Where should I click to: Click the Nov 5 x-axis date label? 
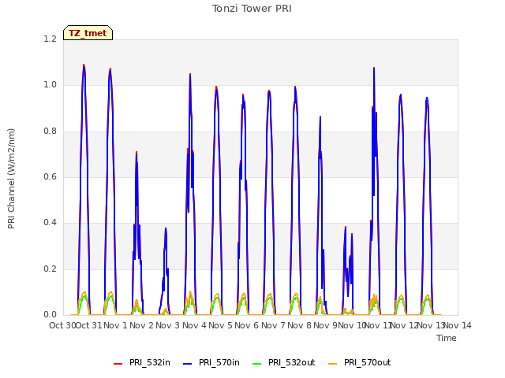tap(220, 325)
